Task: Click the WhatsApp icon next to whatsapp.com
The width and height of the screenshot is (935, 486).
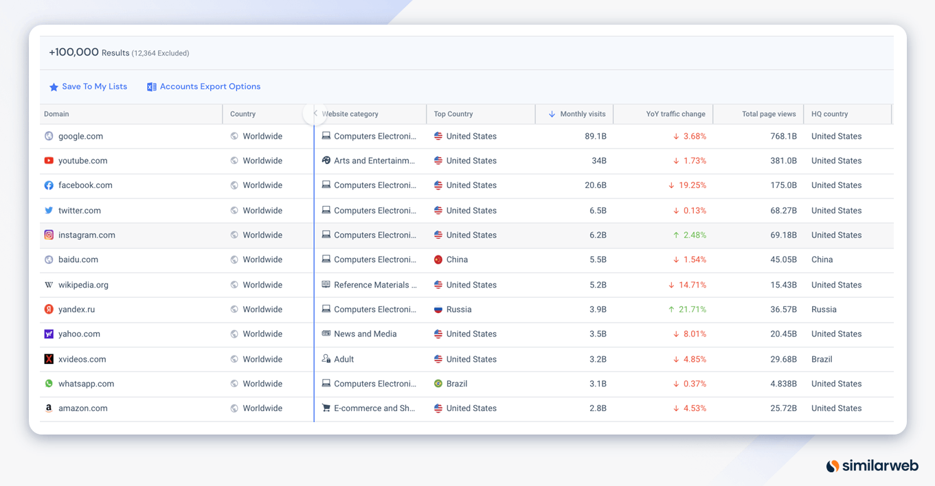Action: pyautogui.click(x=48, y=383)
